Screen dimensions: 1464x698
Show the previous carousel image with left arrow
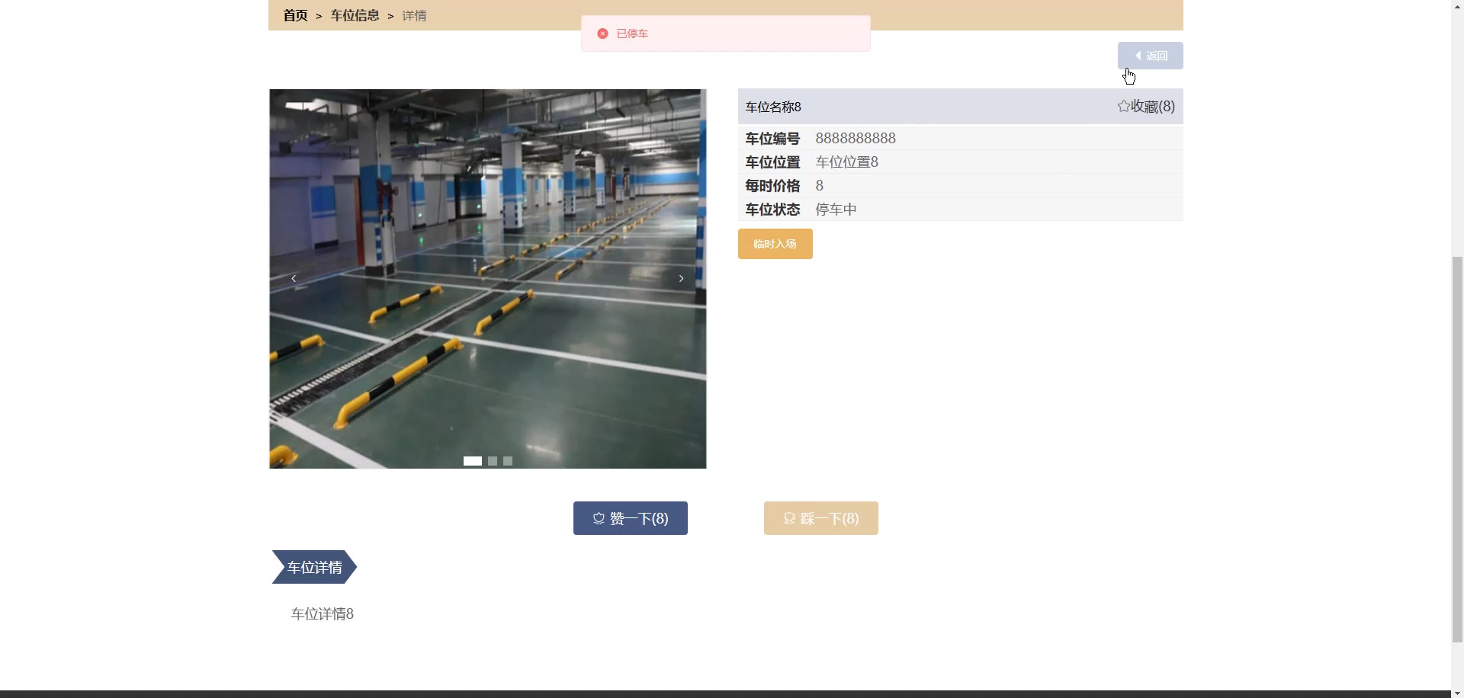coord(294,279)
